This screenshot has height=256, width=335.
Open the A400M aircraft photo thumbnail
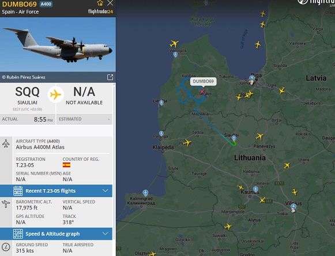pyautogui.click(x=58, y=44)
